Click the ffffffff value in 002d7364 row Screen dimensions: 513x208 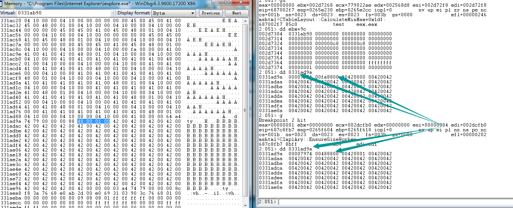pyautogui.click(x=380, y=62)
